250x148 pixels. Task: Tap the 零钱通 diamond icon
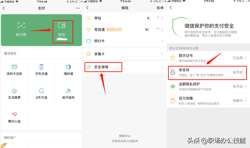tap(89, 29)
